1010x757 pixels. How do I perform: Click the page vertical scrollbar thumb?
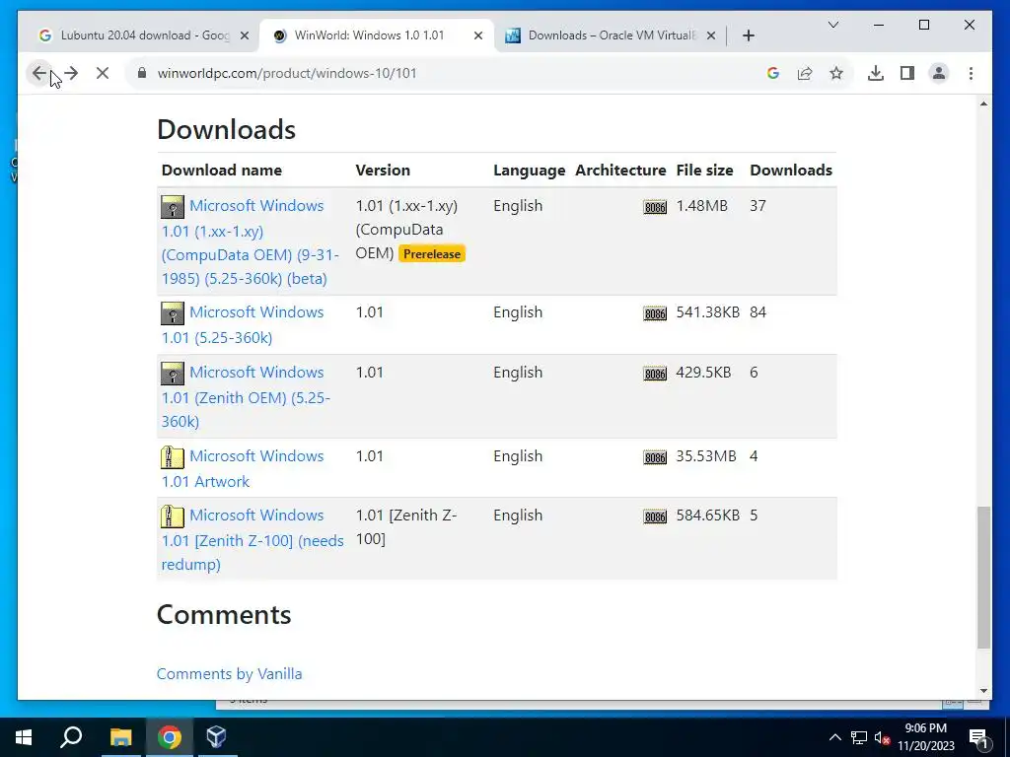983,578
